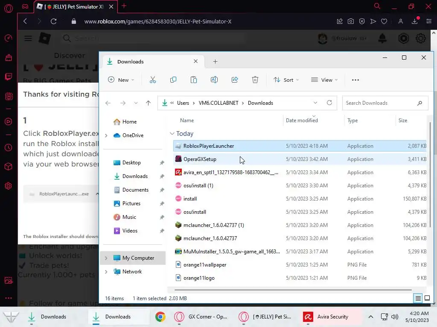
Task: Open Settings gear icon in Opera sidebar
Action: tap(9, 186)
